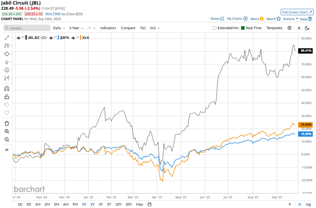Toggle the magnet snap tool

coord(7,89)
